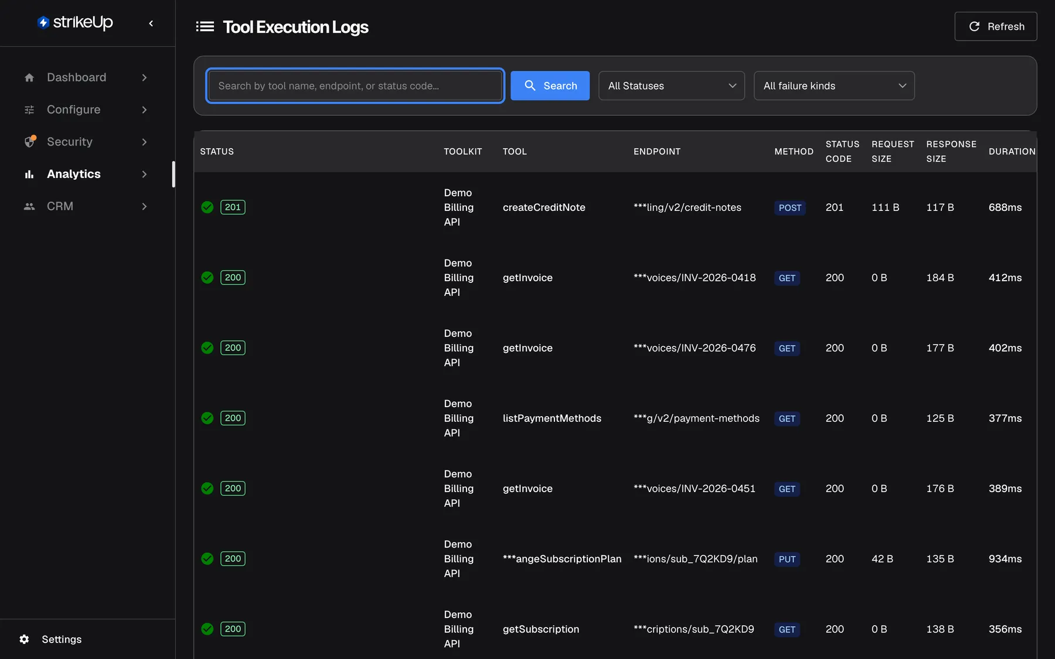Image resolution: width=1055 pixels, height=659 pixels.
Task: Click the Analytics bar chart icon
Action: pos(29,174)
